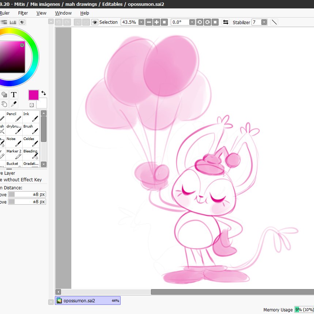This screenshot has width=314, height=314.
Task: Click the magenta foreground color swatch
Action: click(33, 95)
